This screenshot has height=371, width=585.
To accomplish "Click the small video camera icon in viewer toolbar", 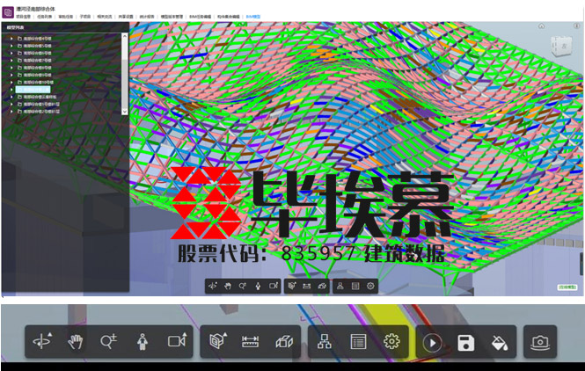I will pos(274,286).
